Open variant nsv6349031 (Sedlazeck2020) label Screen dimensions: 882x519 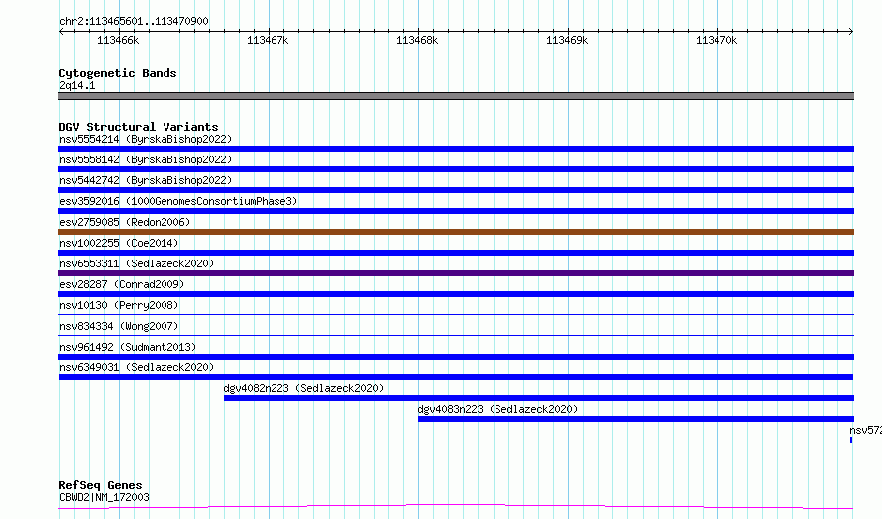tap(137, 367)
